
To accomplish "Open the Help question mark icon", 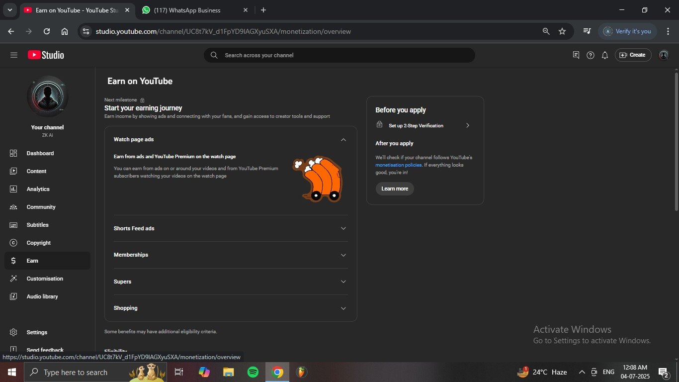I will pyautogui.click(x=591, y=55).
